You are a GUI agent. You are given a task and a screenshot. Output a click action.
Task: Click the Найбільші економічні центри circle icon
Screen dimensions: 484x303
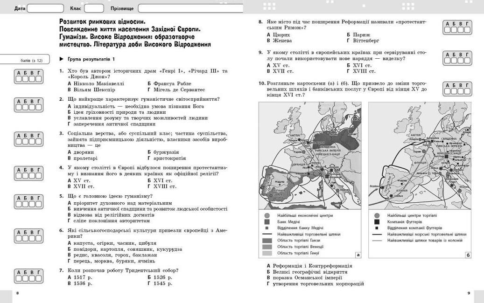click(x=267, y=216)
